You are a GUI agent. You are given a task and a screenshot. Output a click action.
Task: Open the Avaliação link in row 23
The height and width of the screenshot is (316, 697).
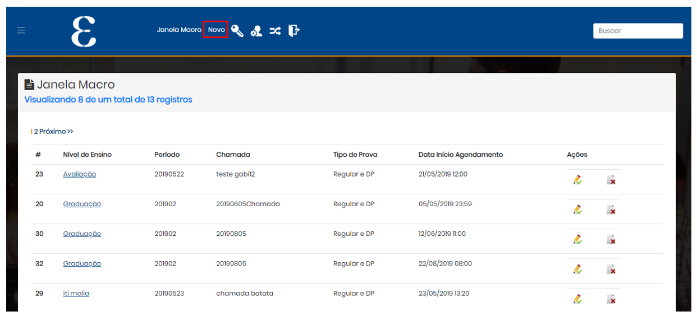(80, 174)
